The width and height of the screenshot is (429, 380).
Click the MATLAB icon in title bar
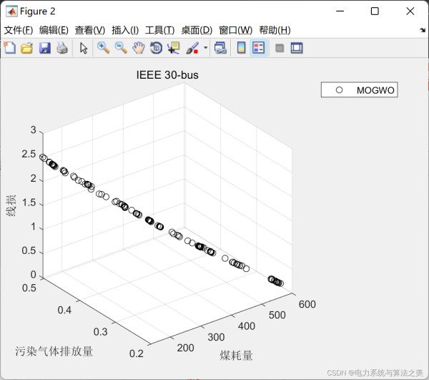(x=11, y=11)
